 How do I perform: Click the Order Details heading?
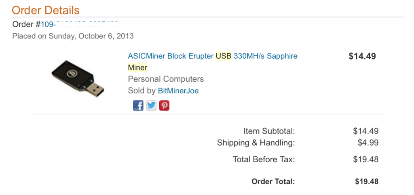46,10
